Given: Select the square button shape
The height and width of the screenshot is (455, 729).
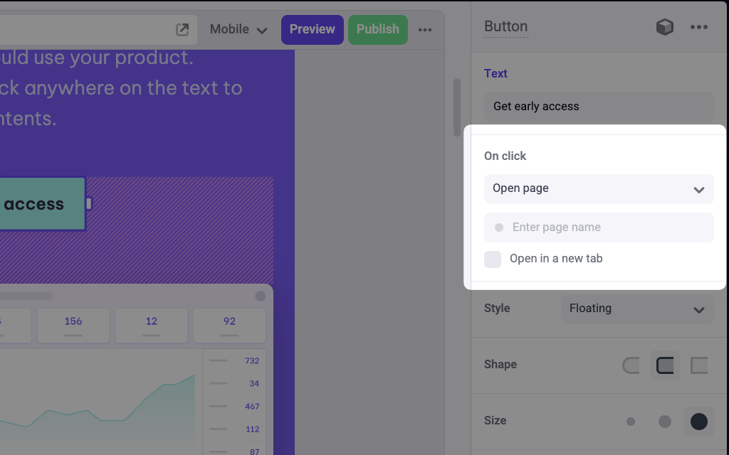Looking at the screenshot, I should (699, 365).
